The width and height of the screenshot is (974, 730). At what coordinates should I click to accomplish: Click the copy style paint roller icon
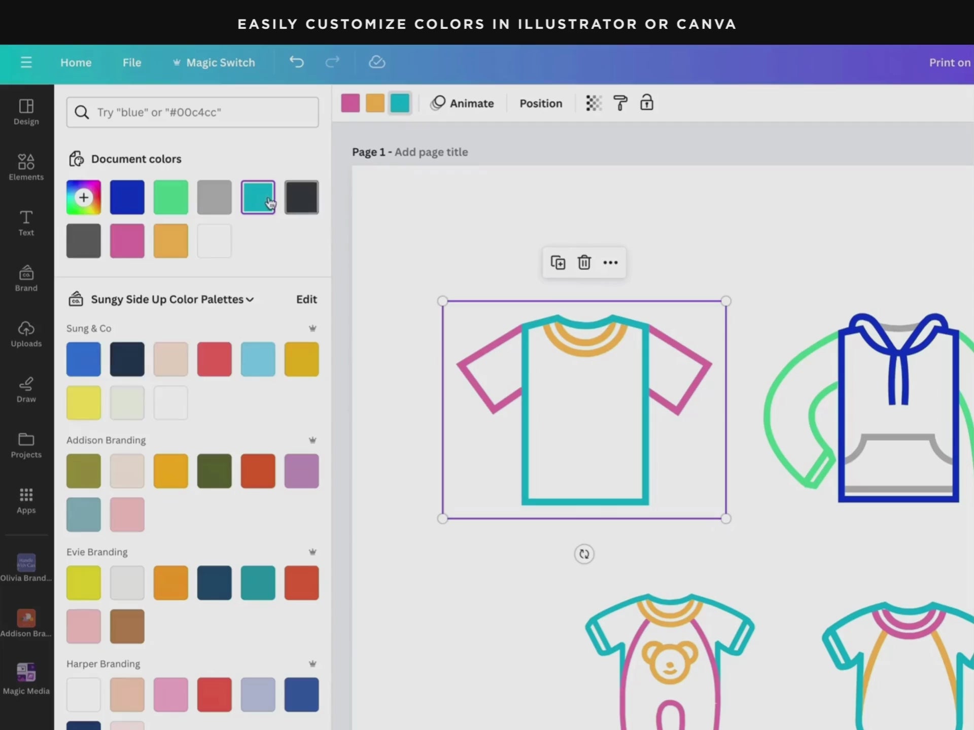(x=620, y=103)
